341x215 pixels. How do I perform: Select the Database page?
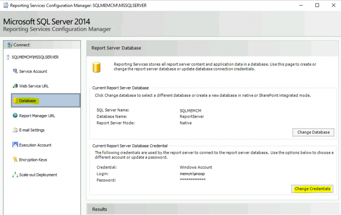pyautogui.click(x=46, y=100)
